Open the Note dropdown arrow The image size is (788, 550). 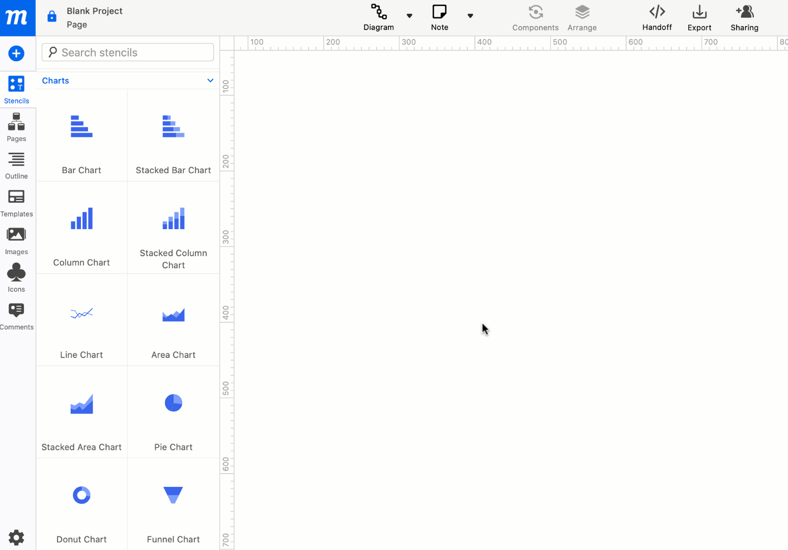pos(470,16)
